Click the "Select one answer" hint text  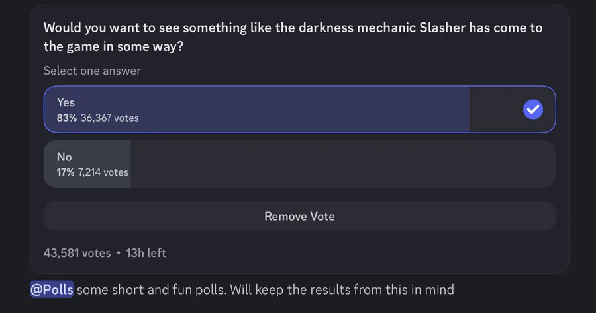pos(92,71)
